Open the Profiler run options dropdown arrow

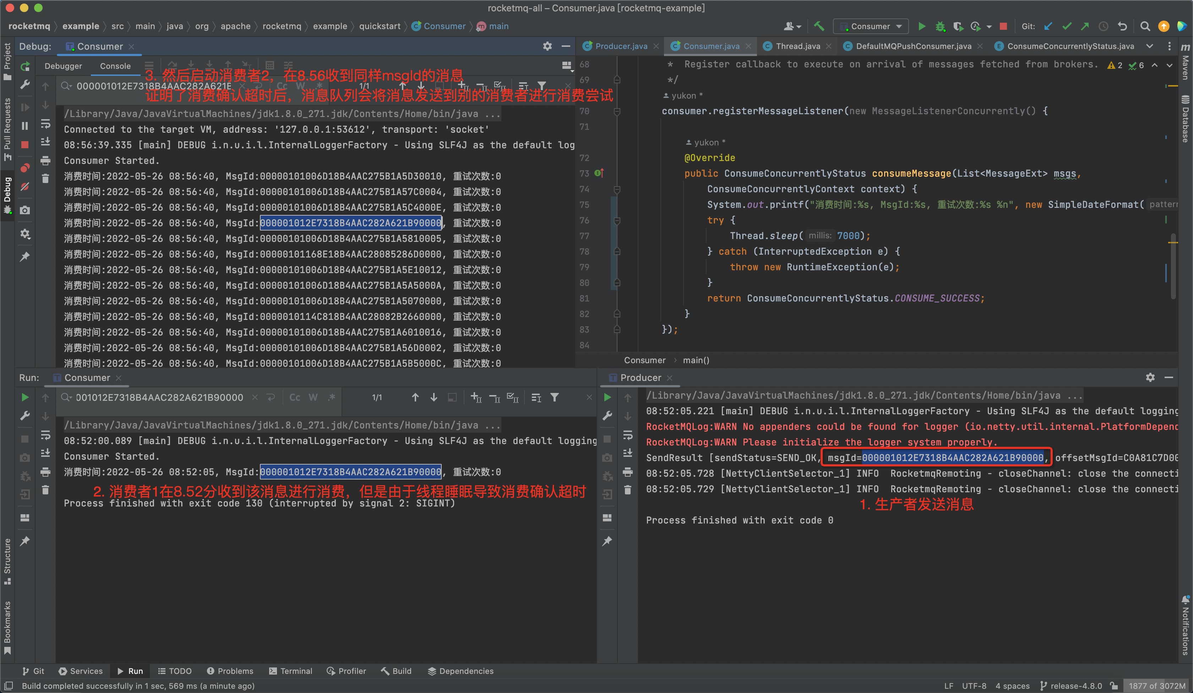[x=989, y=27]
